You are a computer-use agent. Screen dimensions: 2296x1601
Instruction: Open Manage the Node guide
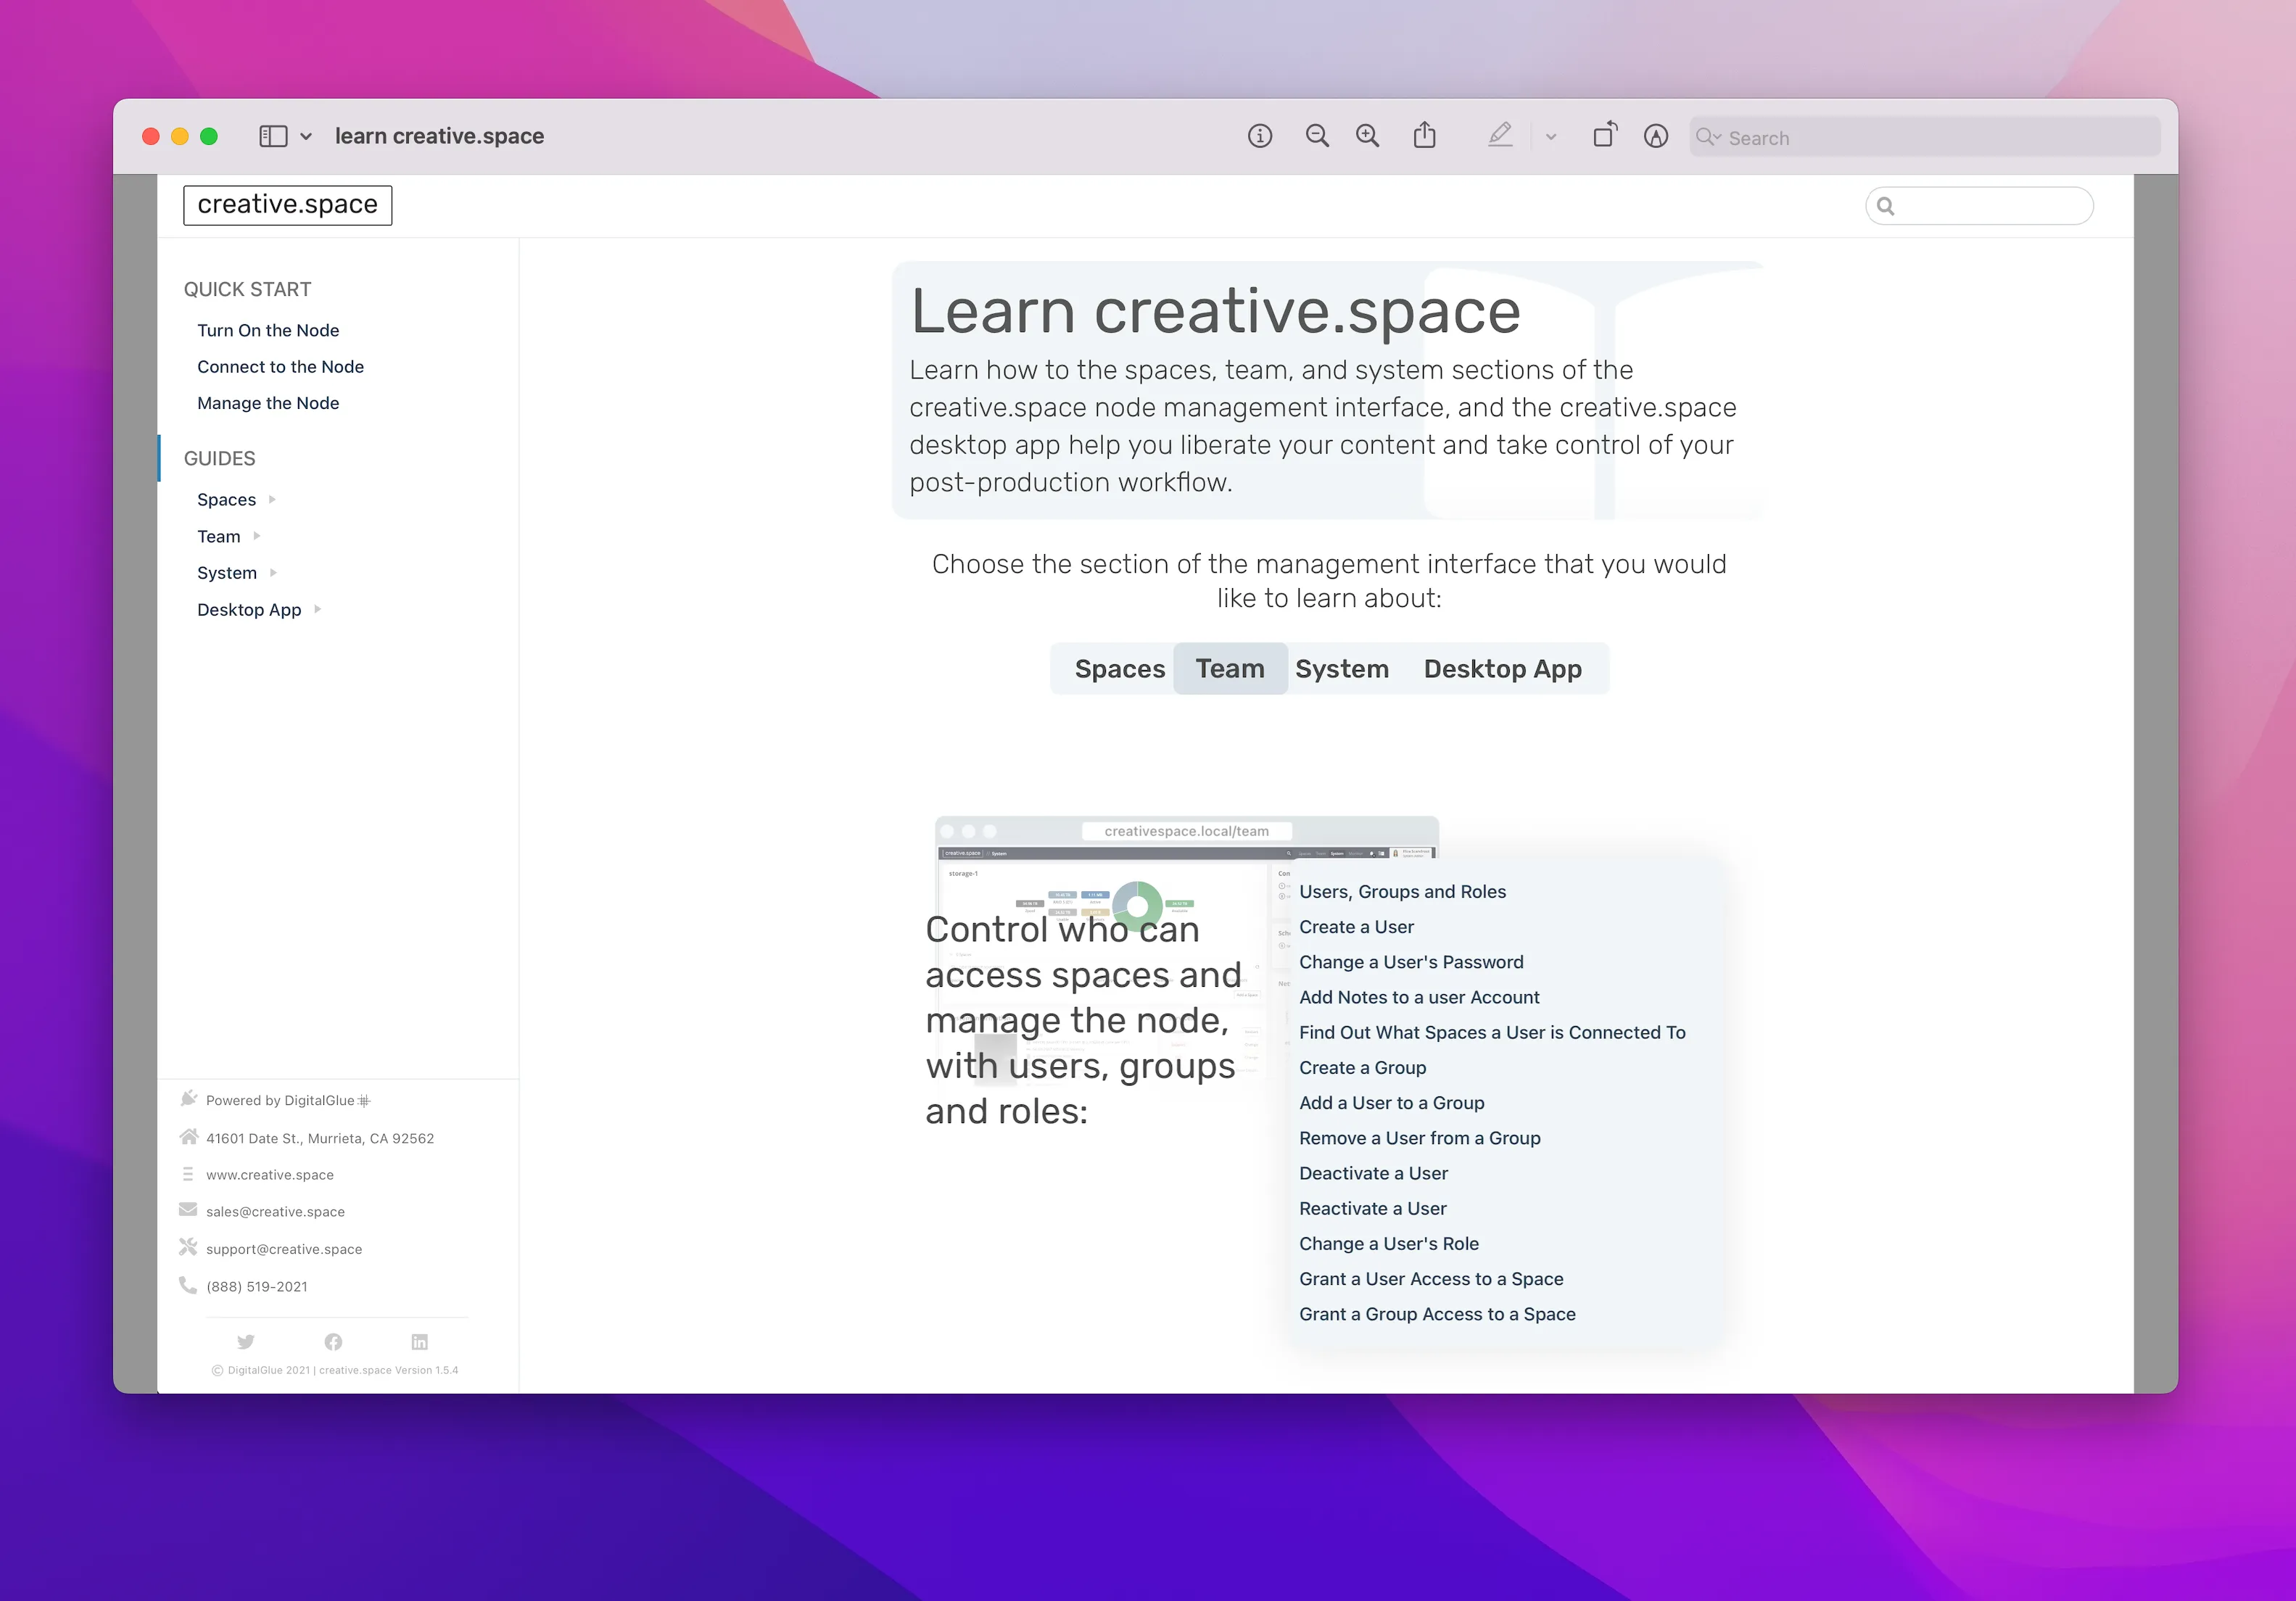(268, 403)
